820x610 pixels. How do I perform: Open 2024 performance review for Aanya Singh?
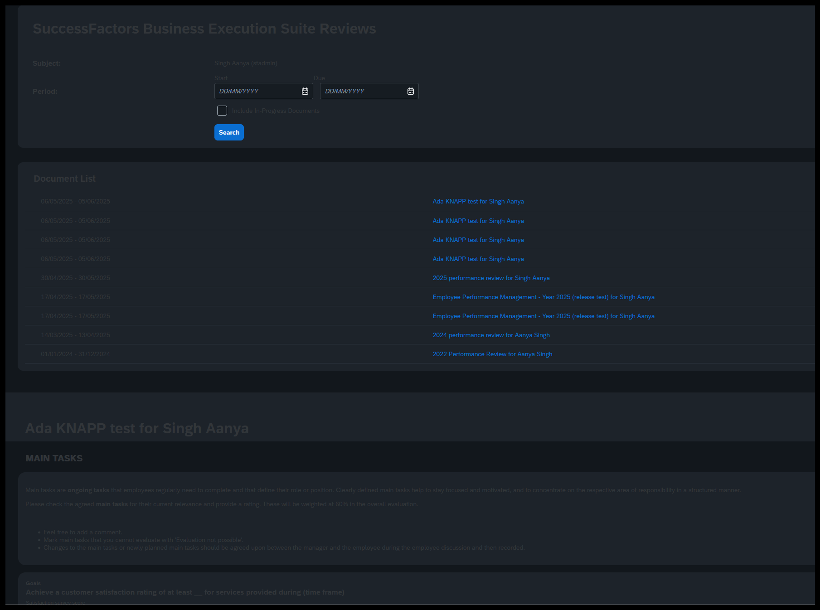click(491, 335)
